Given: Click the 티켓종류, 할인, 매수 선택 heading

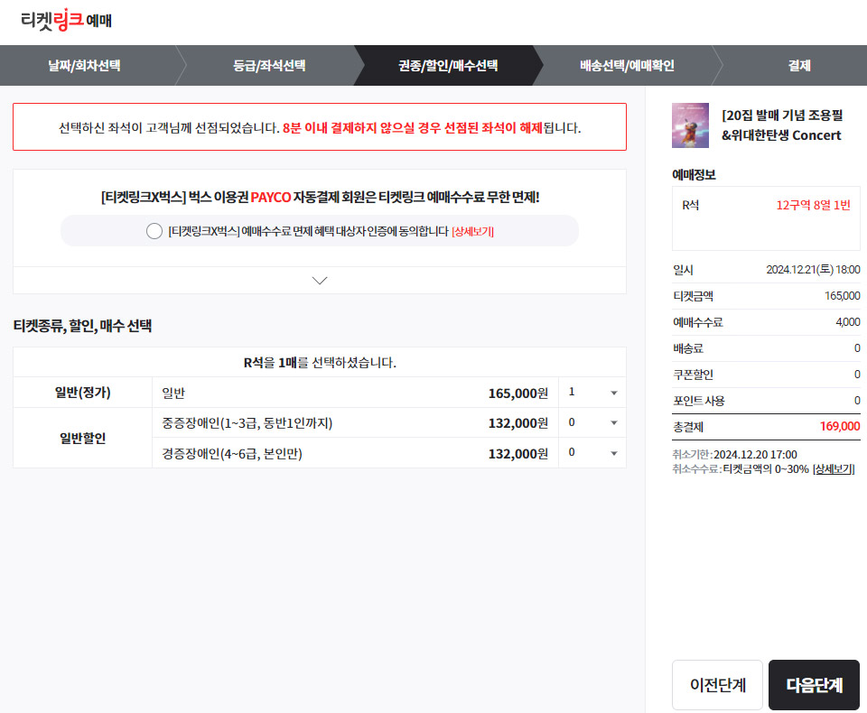Looking at the screenshot, I should (82, 326).
